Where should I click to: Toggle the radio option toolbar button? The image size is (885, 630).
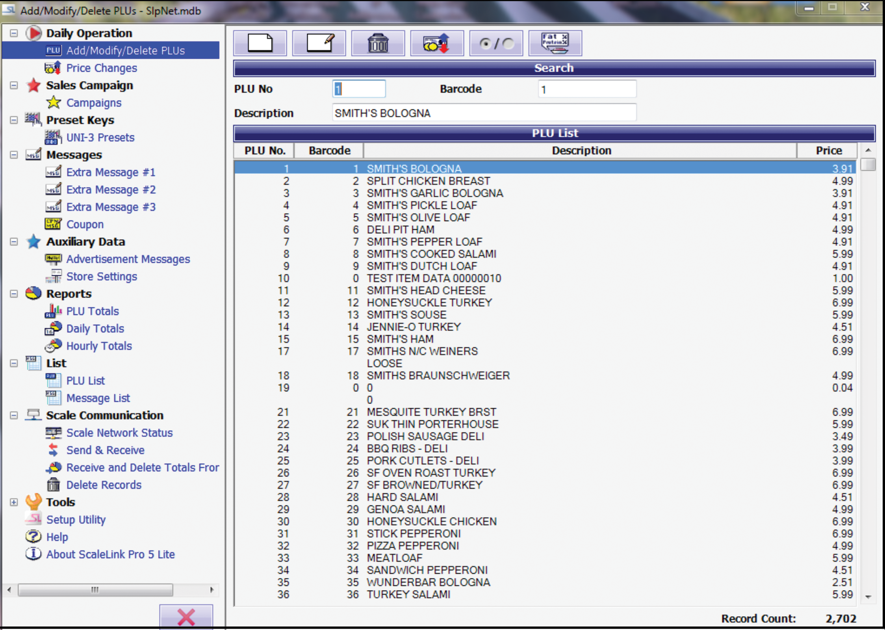496,43
